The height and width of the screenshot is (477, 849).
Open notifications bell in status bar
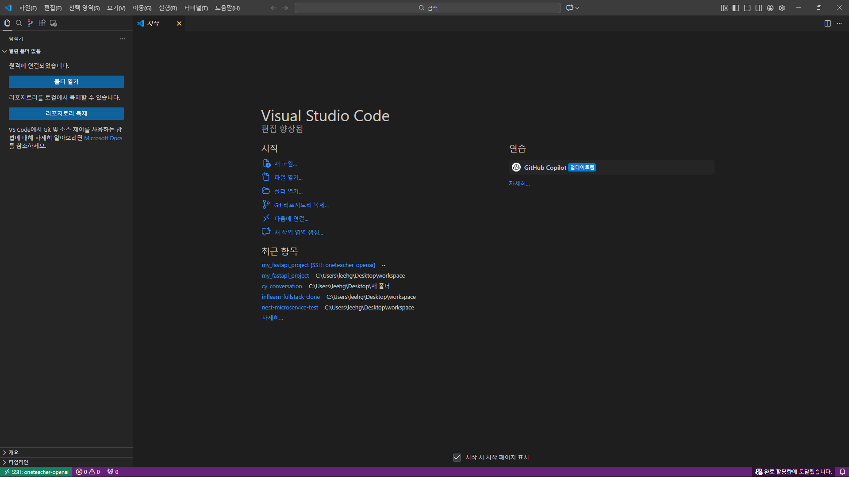coord(842,472)
